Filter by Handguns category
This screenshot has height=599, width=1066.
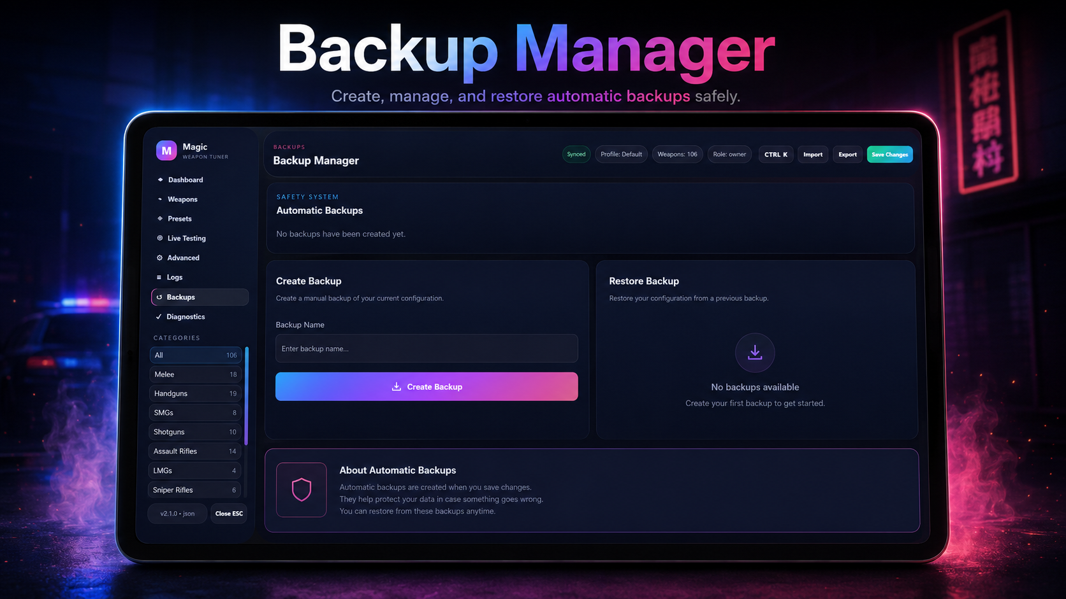[x=195, y=393]
